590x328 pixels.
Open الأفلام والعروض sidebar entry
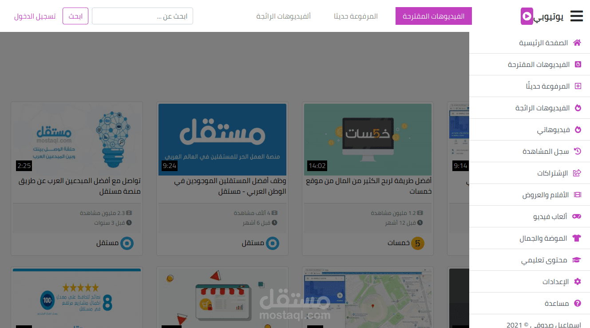coord(530,195)
